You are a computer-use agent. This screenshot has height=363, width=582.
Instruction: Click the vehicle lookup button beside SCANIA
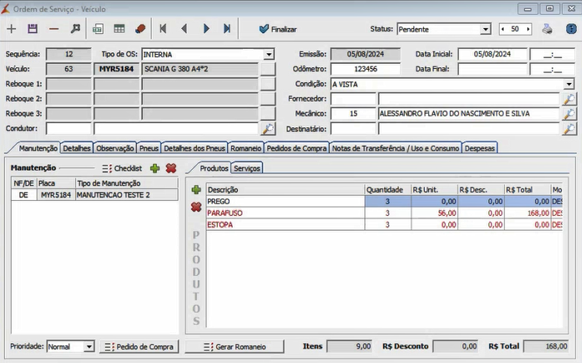click(x=268, y=69)
